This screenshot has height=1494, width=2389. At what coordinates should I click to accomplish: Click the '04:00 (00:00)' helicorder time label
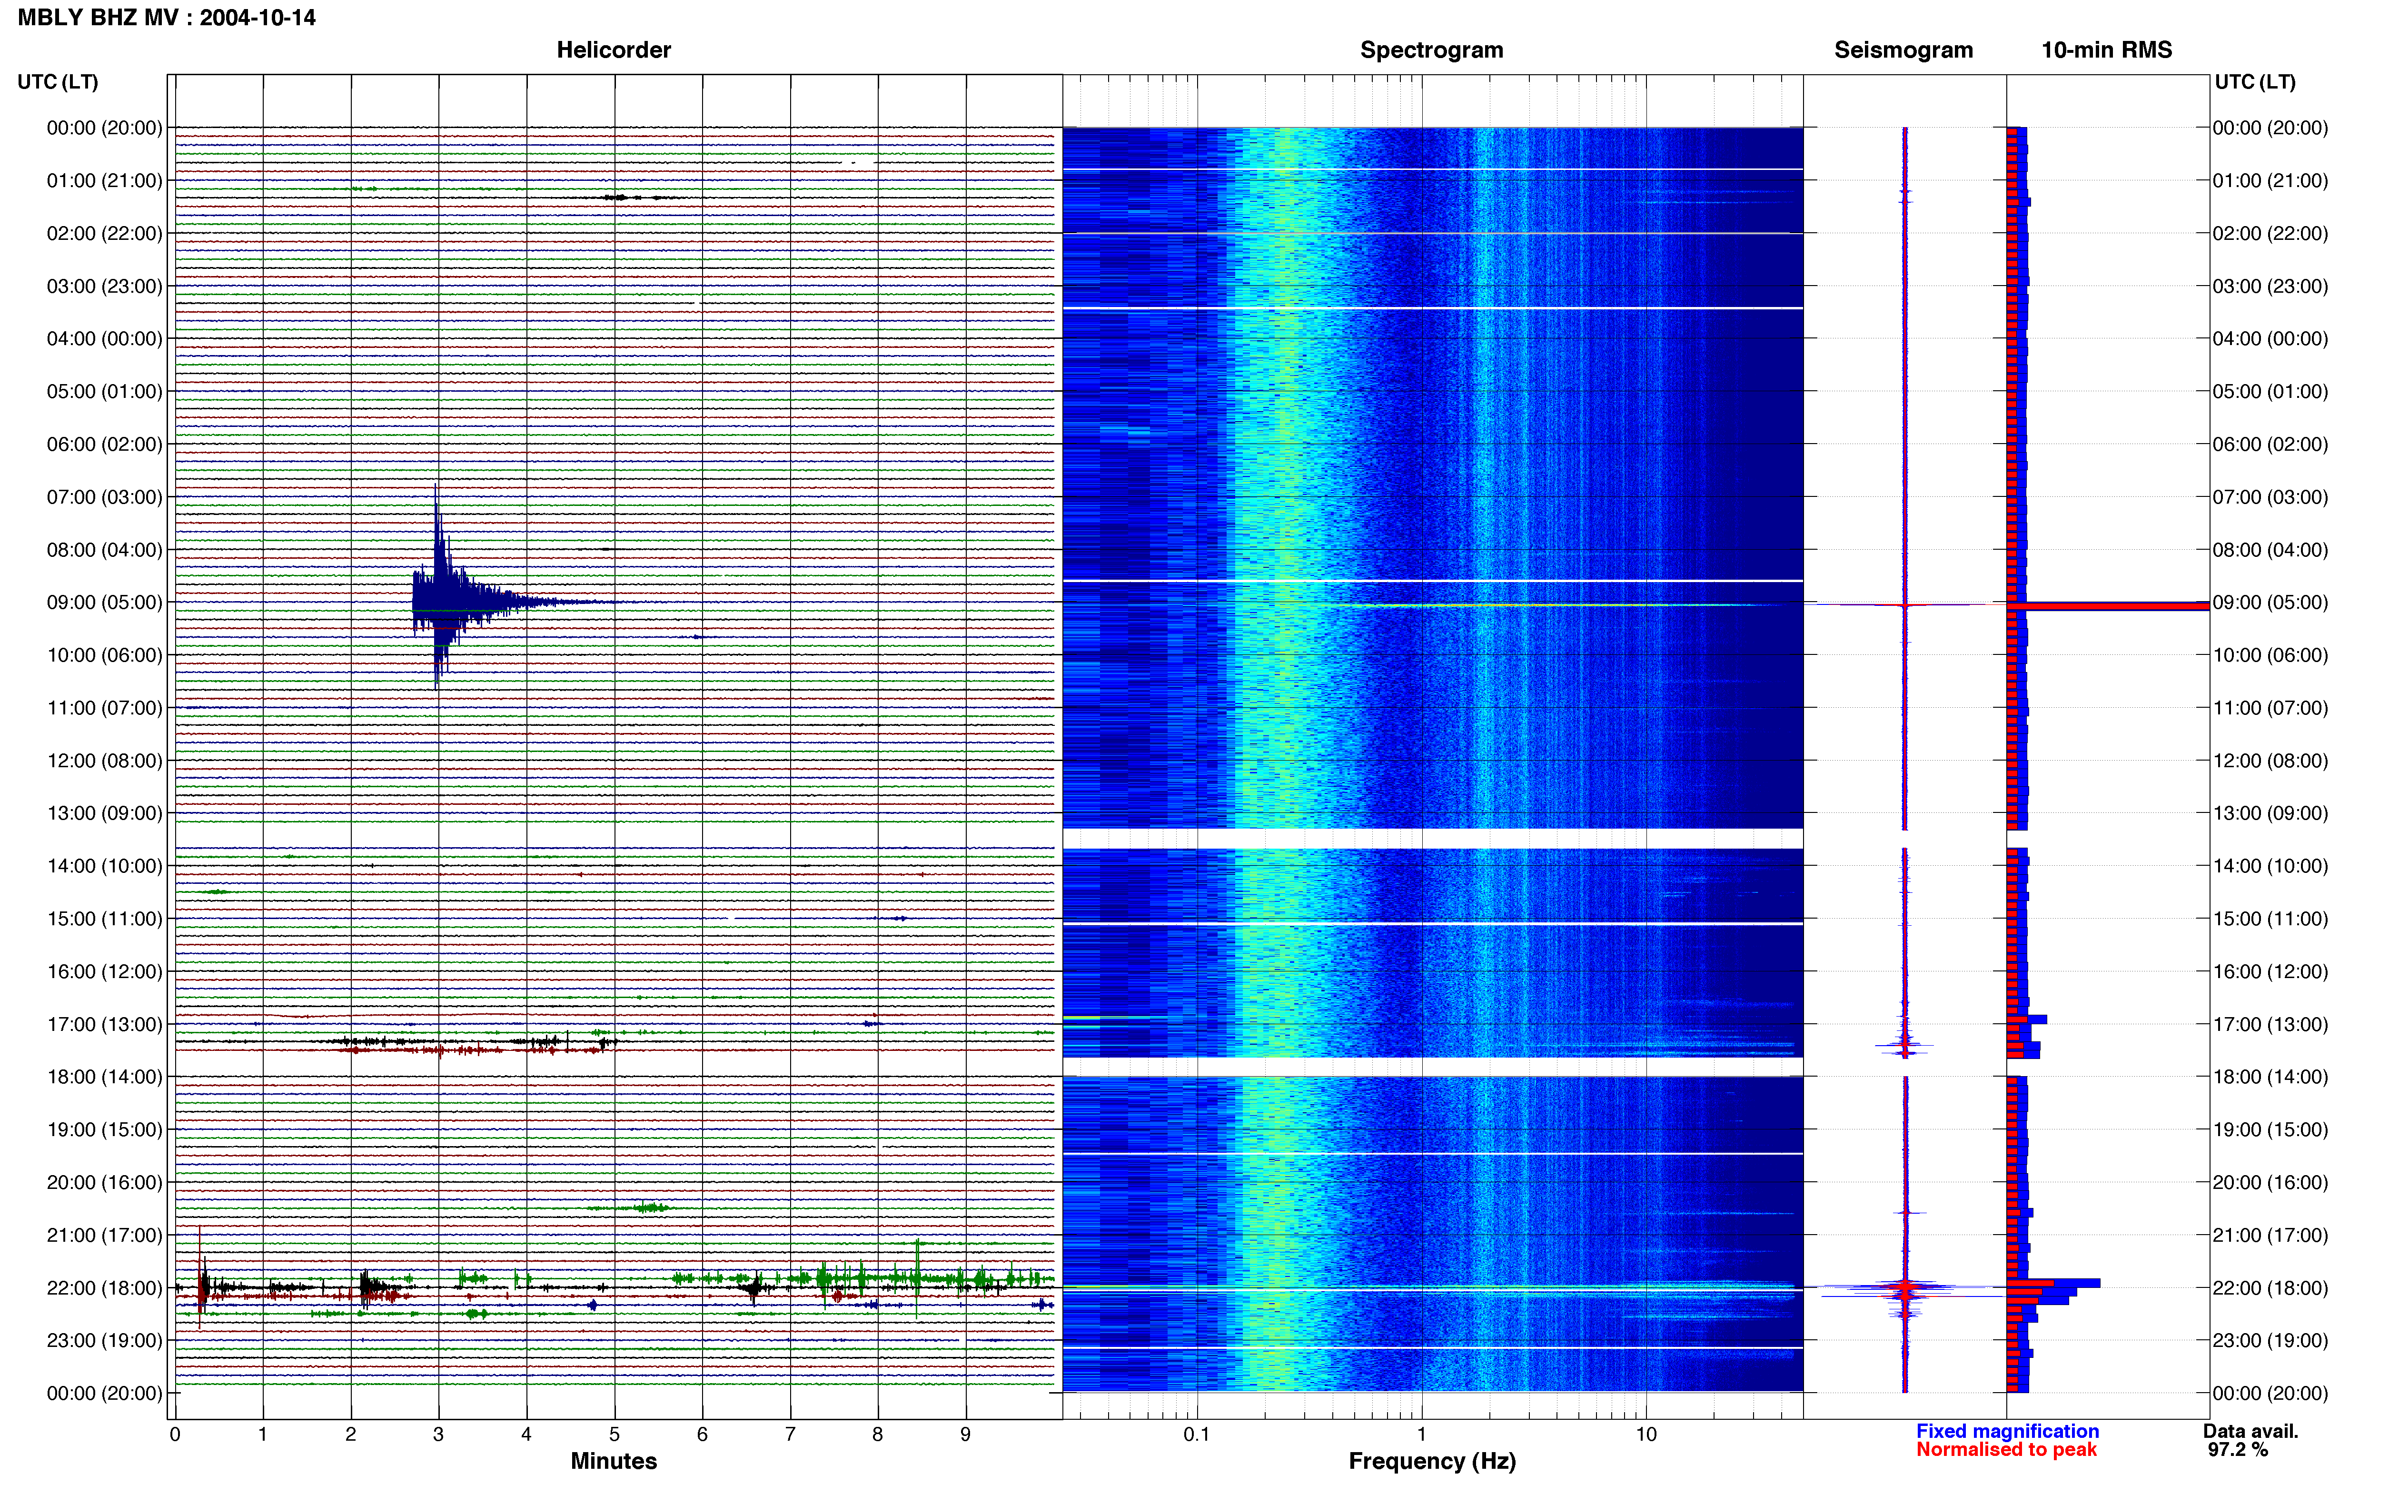(104, 339)
